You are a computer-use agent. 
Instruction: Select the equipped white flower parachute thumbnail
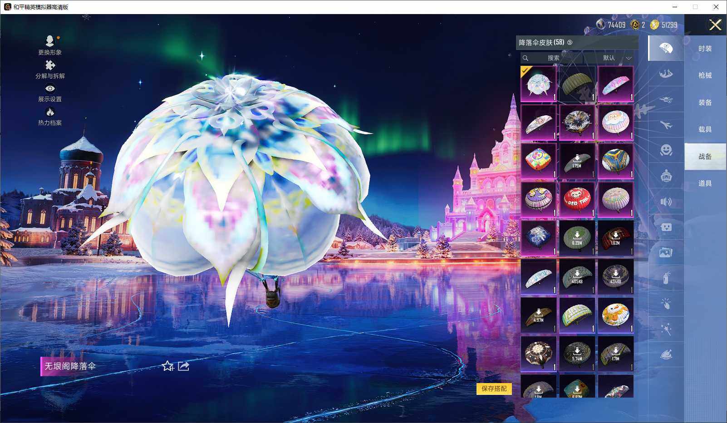tap(539, 84)
